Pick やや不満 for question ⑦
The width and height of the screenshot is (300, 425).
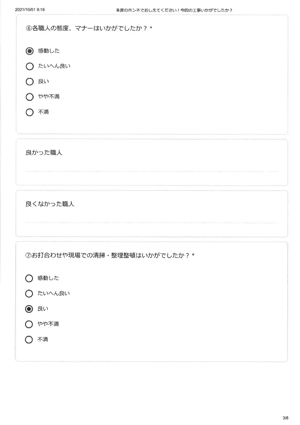29,324
